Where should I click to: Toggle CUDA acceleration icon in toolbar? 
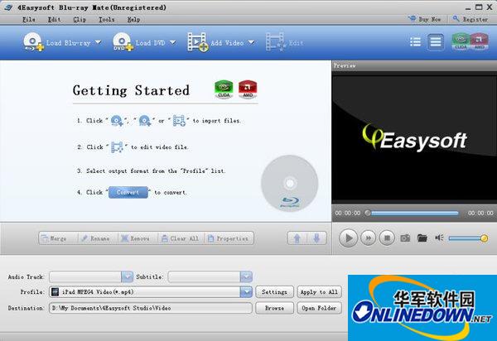461,41
